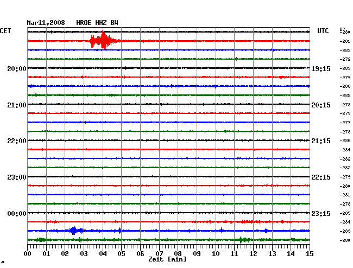The image size is (353, 268).
Task: Select minute 09 on the time axis
Action: click(x=197, y=254)
